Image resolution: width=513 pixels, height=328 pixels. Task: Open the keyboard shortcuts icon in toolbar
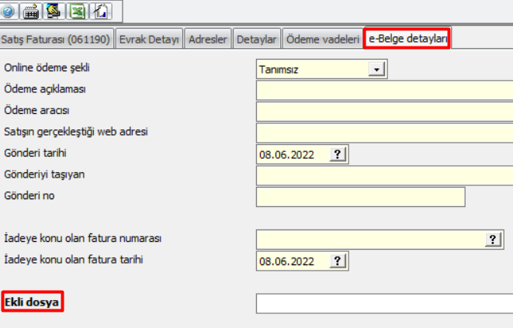point(32,11)
